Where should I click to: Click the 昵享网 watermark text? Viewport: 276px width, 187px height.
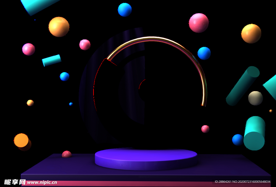15,182
